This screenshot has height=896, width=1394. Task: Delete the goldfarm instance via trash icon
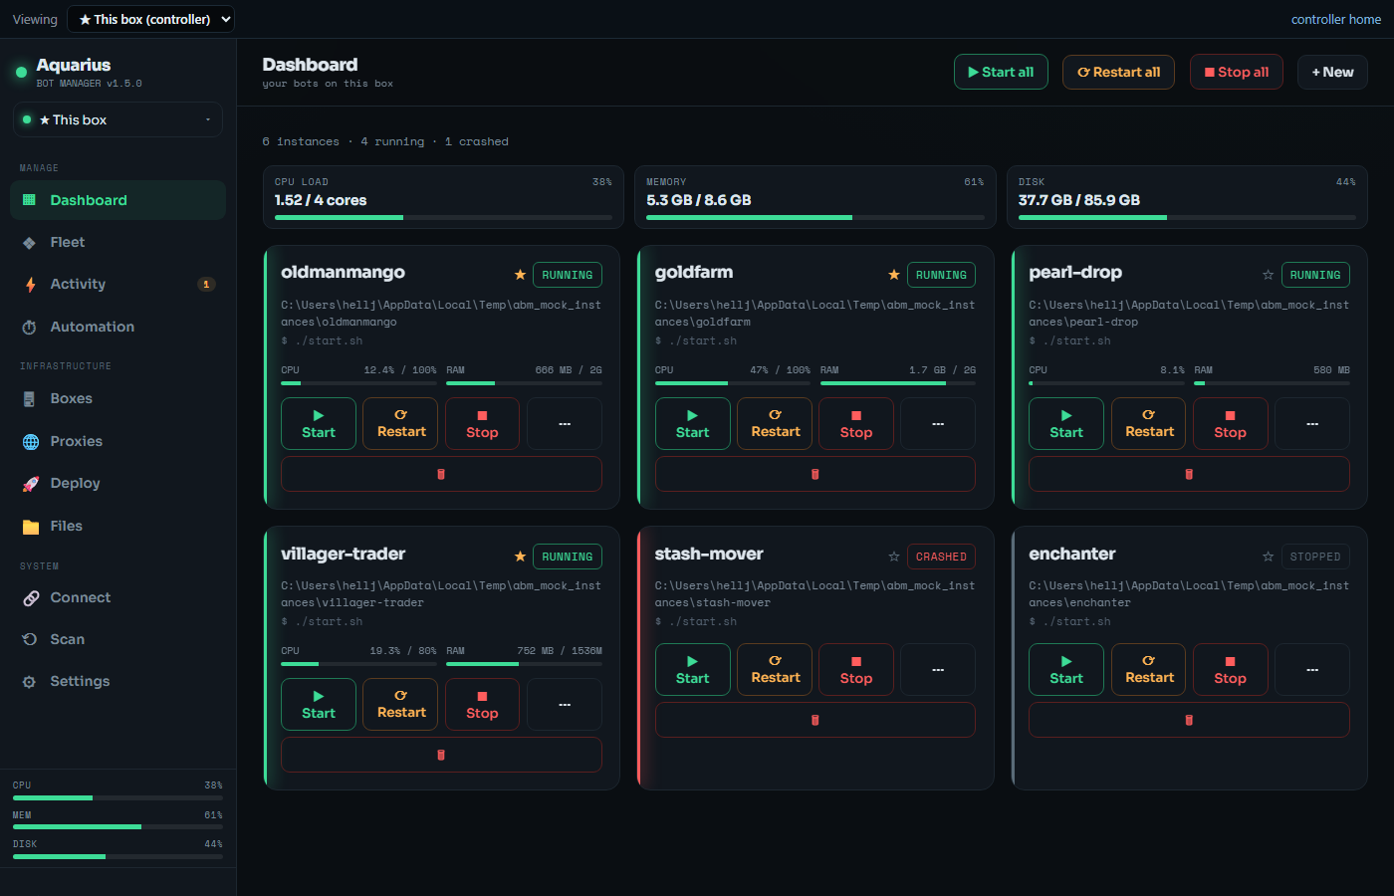click(815, 474)
